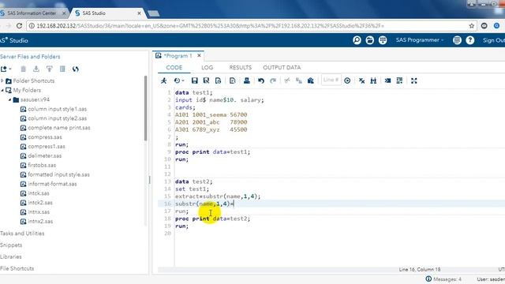Click the open-folder icon in SAS Studio header
This screenshot has width=505, height=284.
click(370, 40)
